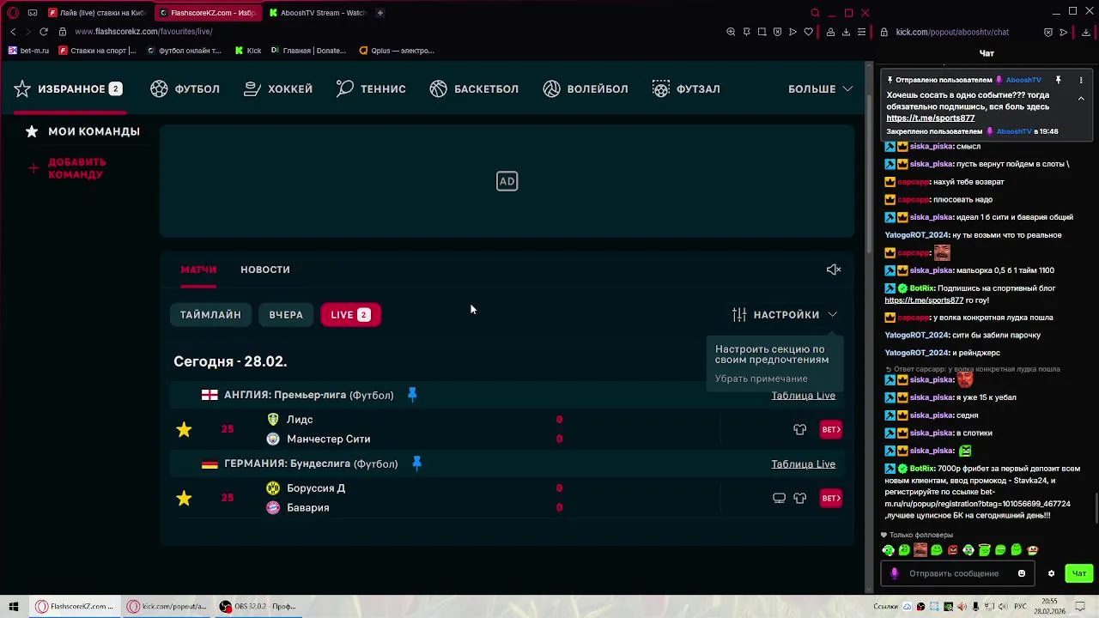Select the Таймлайн filter

tap(210, 315)
